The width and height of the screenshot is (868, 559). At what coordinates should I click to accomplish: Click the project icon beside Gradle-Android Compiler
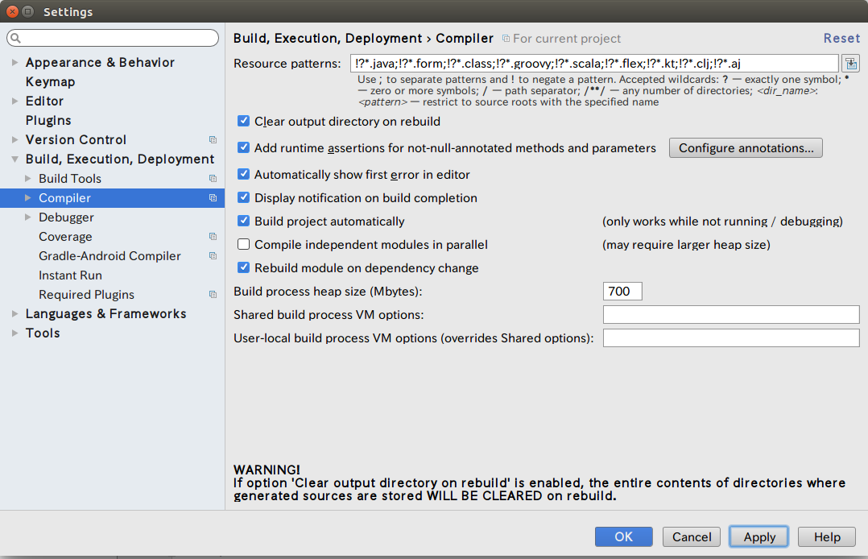(211, 255)
